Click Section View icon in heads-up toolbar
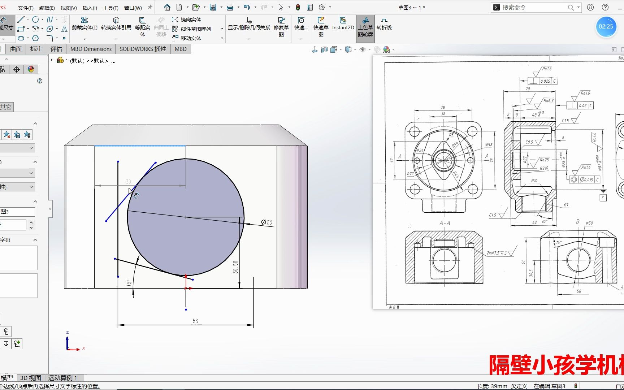 coord(324,49)
